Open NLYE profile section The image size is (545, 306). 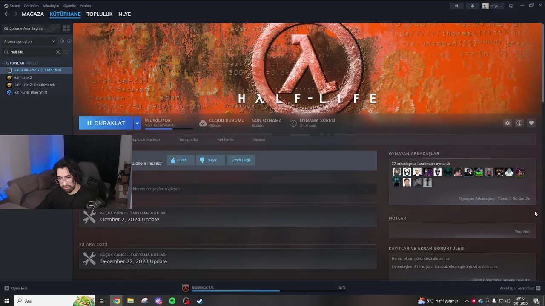[x=124, y=14]
